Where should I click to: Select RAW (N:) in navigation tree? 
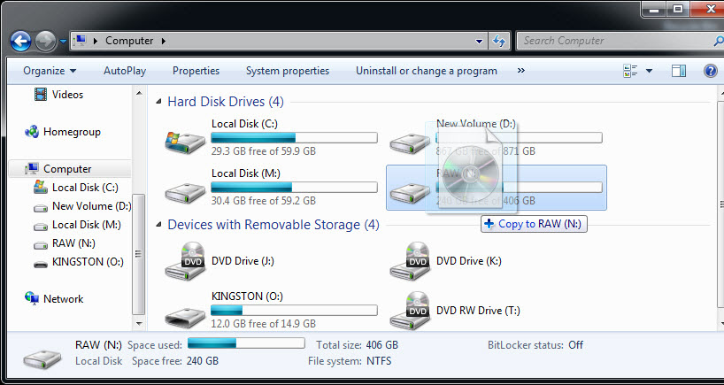coord(73,243)
